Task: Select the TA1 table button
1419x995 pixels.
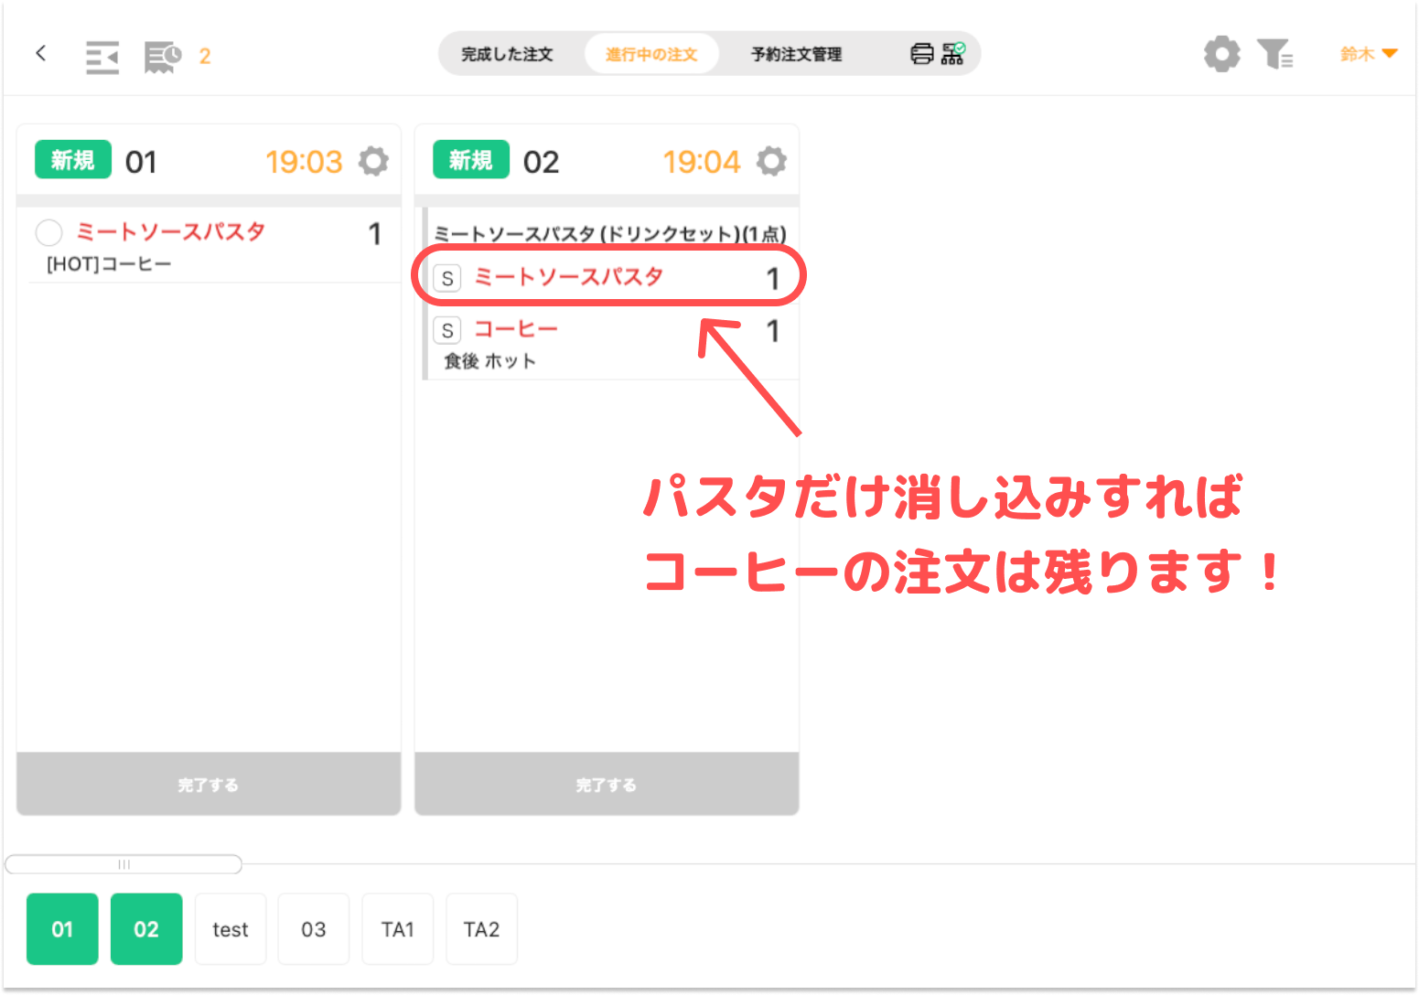Action: click(398, 929)
